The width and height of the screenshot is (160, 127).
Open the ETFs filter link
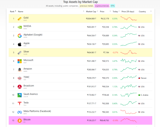point(113,6)
